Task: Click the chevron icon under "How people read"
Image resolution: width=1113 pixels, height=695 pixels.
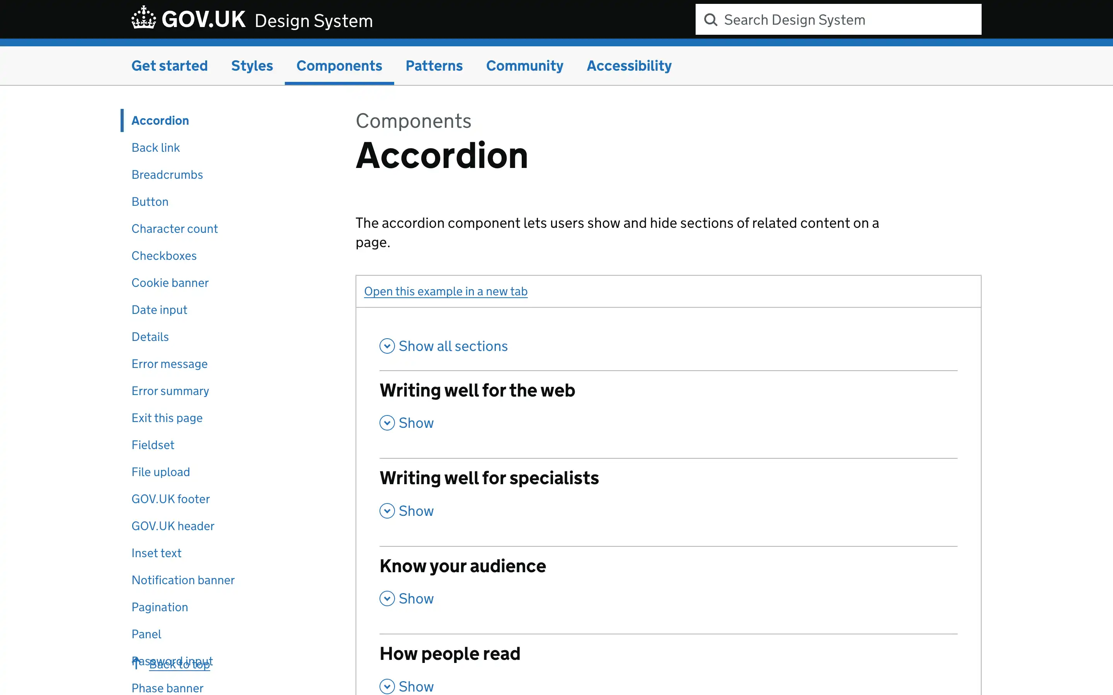Action: (x=387, y=686)
